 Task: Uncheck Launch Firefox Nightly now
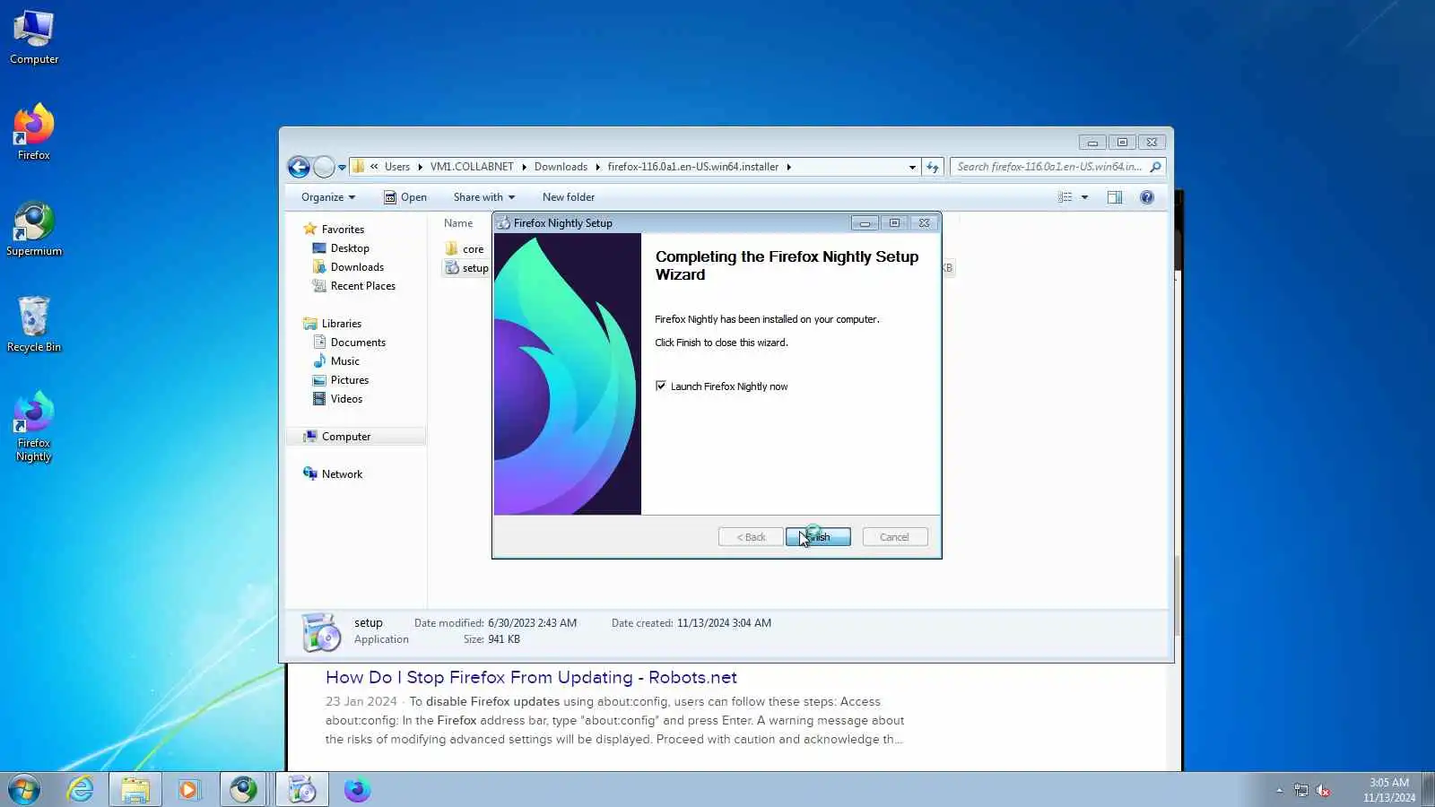[x=661, y=386]
